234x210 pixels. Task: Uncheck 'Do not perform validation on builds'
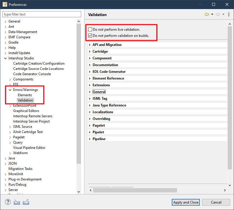point(90,36)
